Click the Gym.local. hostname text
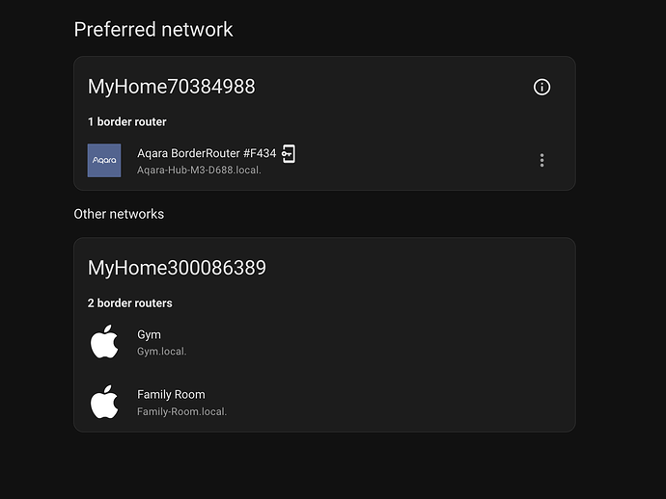 [x=161, y=352]
